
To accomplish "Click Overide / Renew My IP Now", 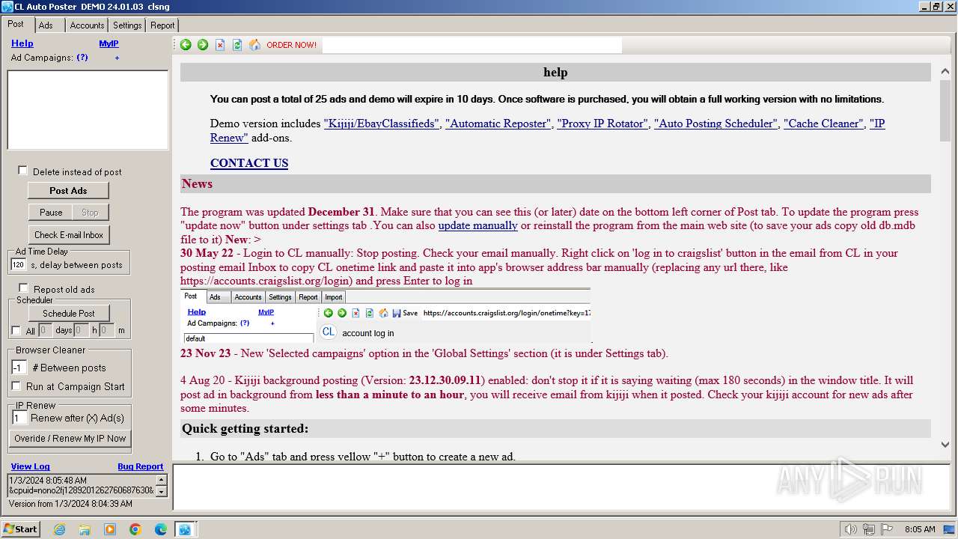I will click(70, 439).
